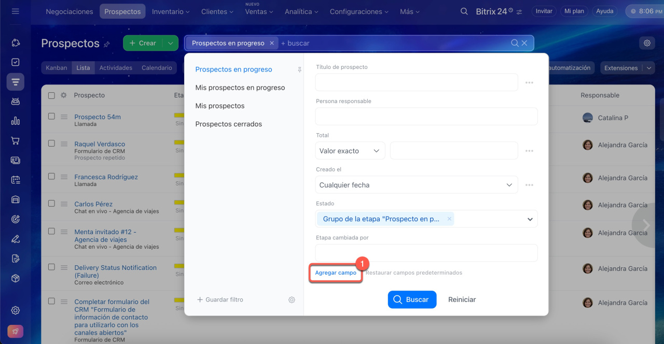The height and width of the screenshot is (344, 664).
Task: Expand the Más menu
Action: 410,11
